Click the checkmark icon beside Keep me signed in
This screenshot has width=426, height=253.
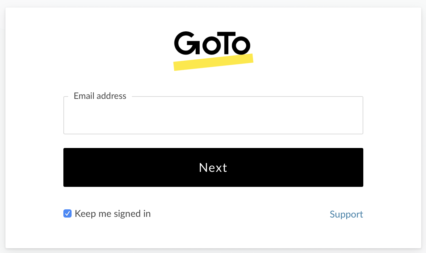pos(67,214)
